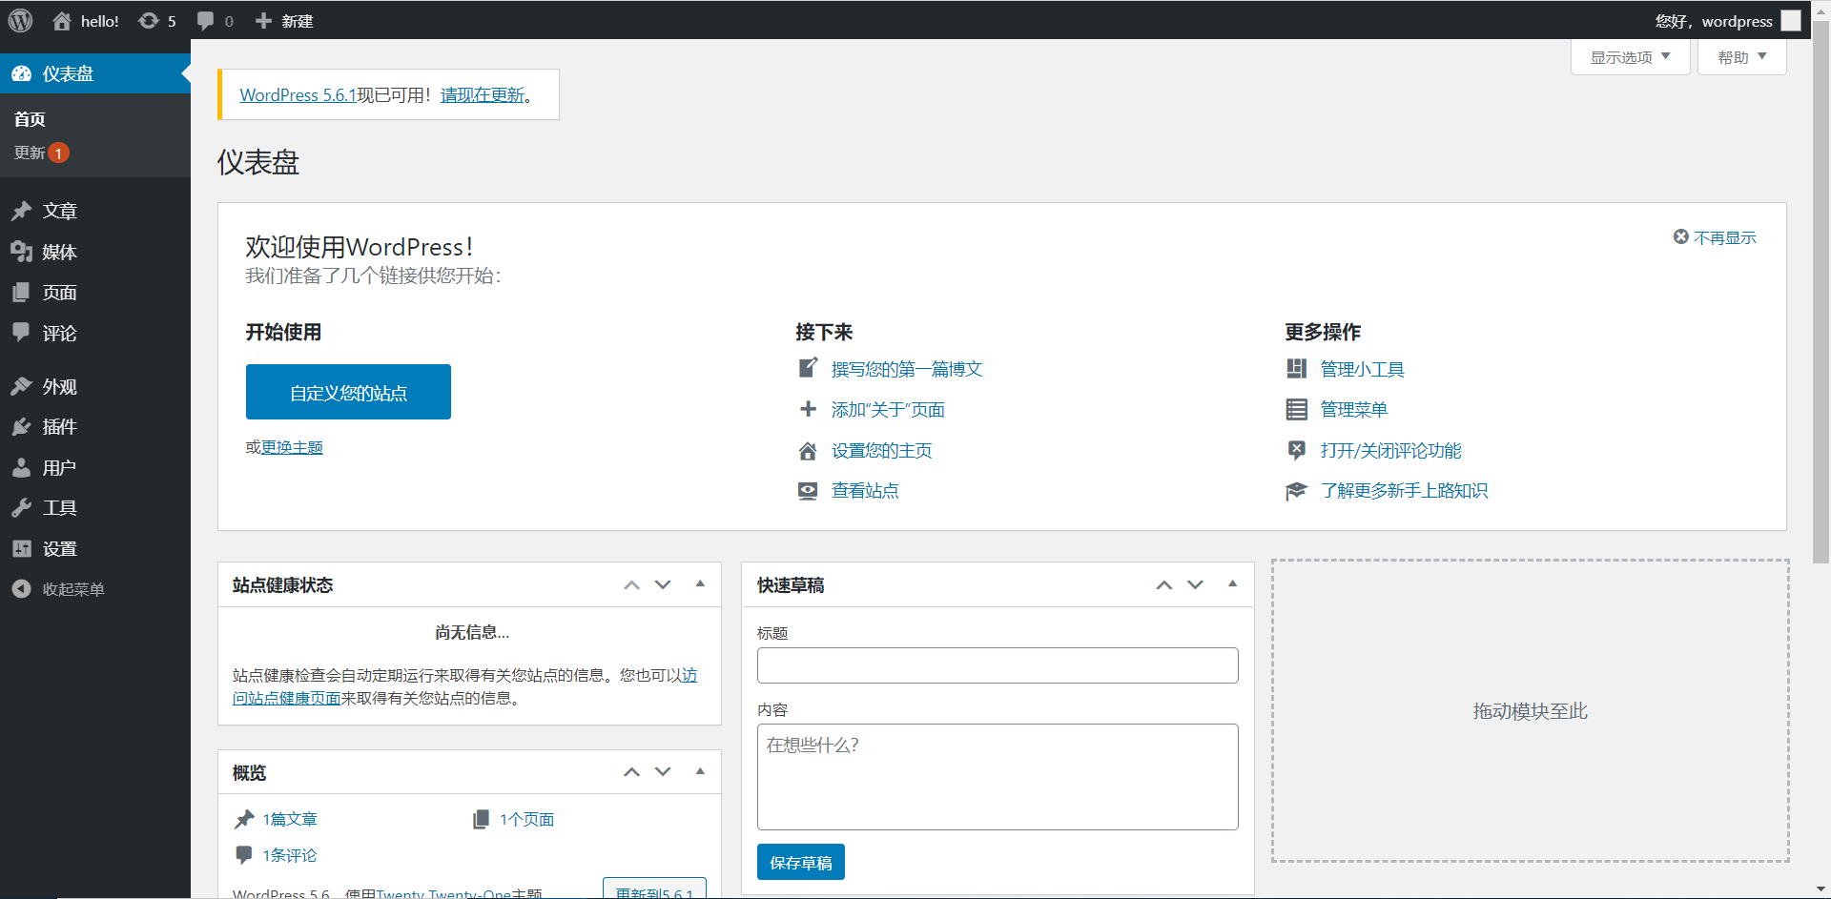Open the updates icon showing 5

149,21
